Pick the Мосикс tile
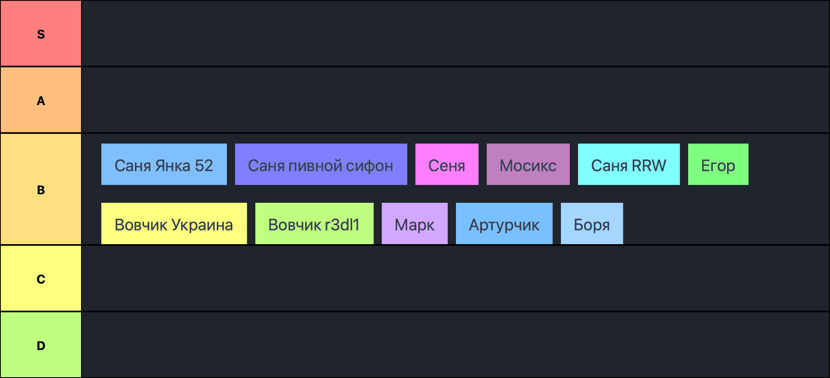 528,165
